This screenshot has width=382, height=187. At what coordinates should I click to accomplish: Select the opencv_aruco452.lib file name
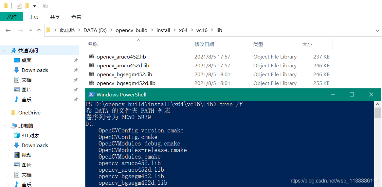pyautogui.click(x=121, y=57)
